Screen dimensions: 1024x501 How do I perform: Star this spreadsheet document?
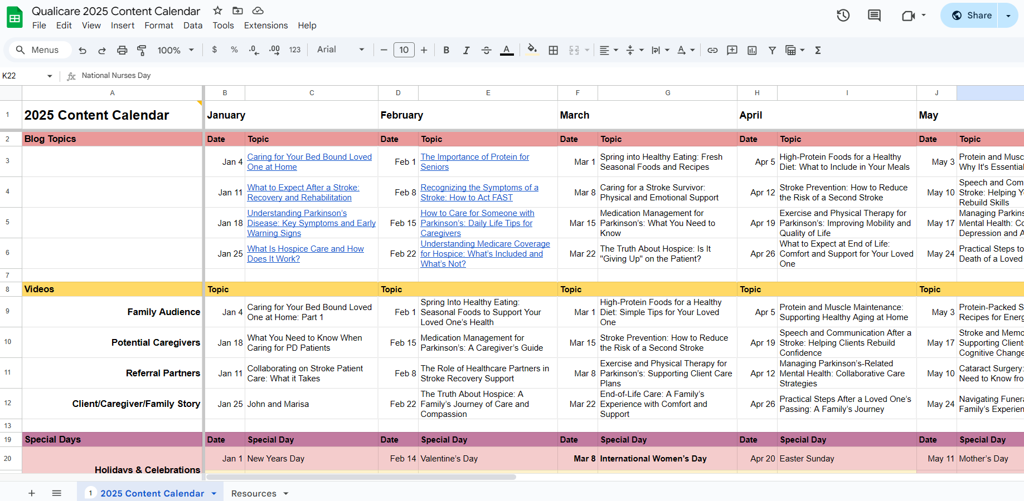[x=218, y=11]
